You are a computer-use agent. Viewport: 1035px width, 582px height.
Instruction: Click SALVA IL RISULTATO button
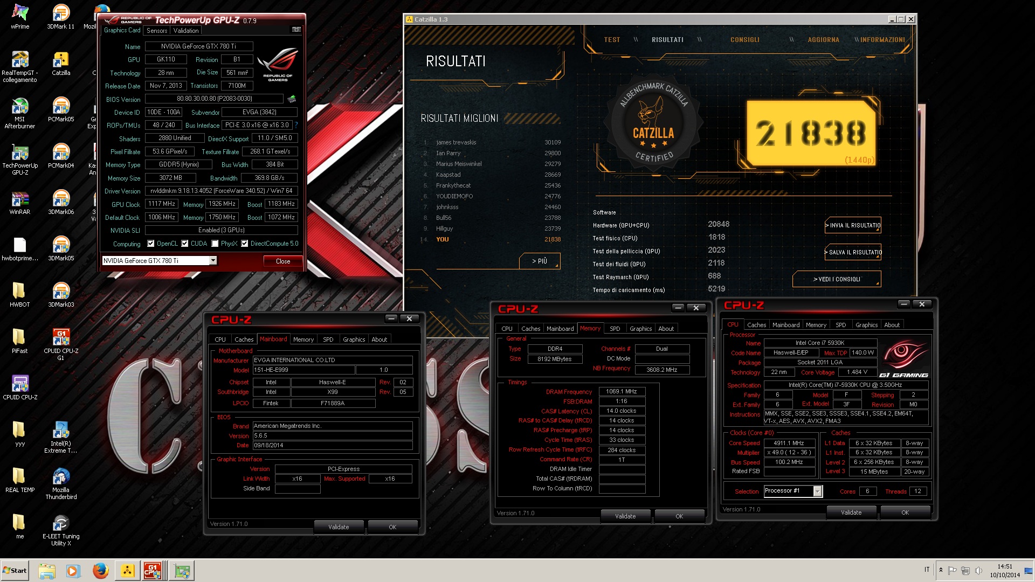[853, 252]
